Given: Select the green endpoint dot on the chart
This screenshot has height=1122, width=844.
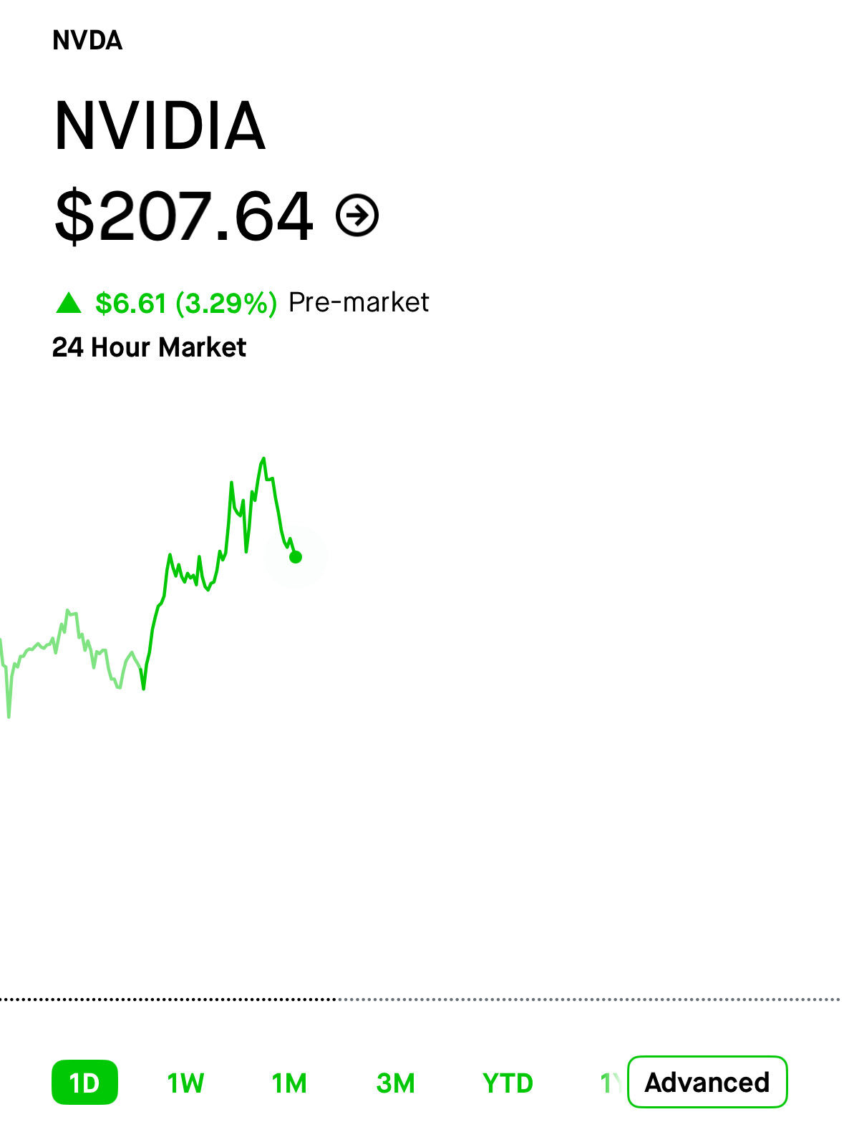Looking at the screenshot, I should tap(294, 557).
